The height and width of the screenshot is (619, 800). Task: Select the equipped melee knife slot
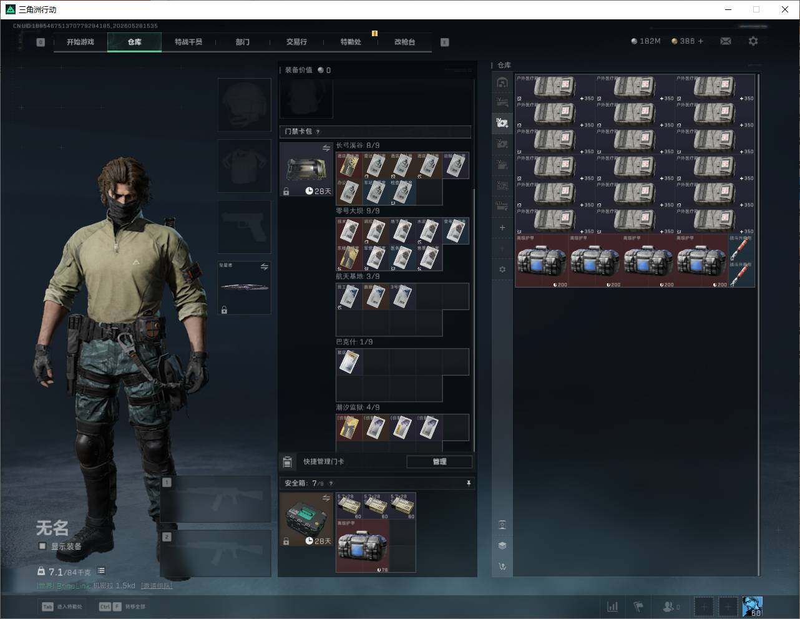[x=244, y=288]
